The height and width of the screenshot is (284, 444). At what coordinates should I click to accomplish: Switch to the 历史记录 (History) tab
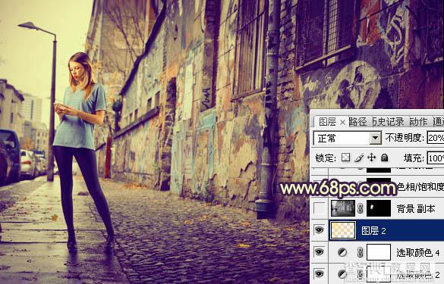pos(388,122)
